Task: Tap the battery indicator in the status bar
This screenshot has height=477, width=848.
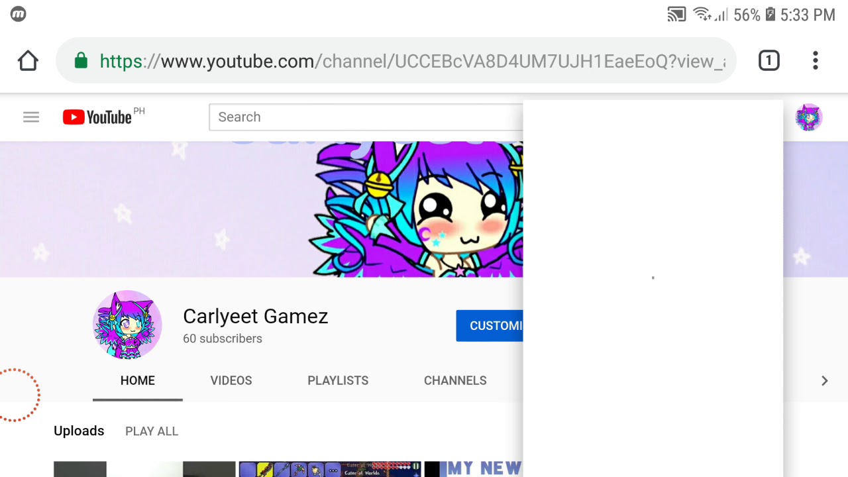Action: 770,15
